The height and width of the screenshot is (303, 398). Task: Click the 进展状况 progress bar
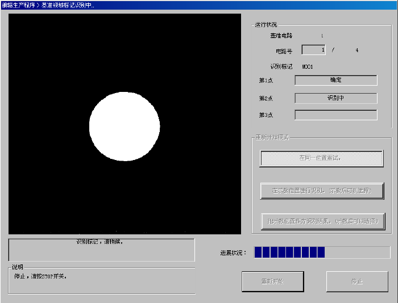tap(322, 253)
